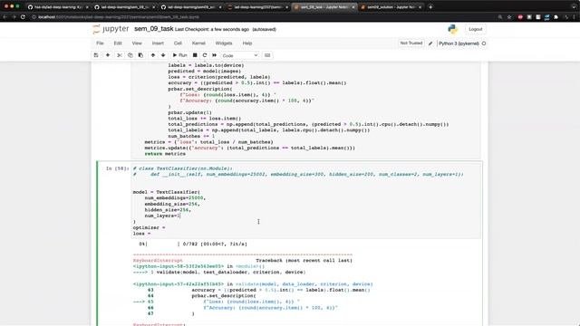Move selected cell down
This screenshot has height=326, width=580.
163,55
